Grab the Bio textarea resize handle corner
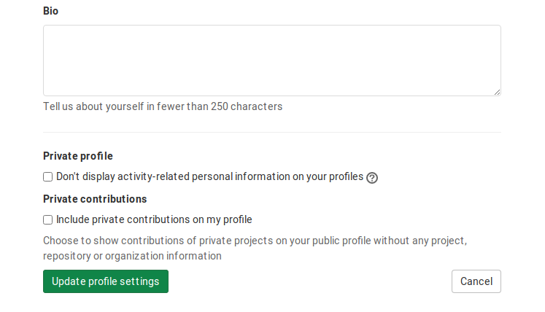 [497, 92]
